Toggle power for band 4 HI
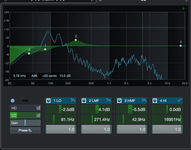The image size is (191, 150). pyautogui.click(x=155, y=101)
